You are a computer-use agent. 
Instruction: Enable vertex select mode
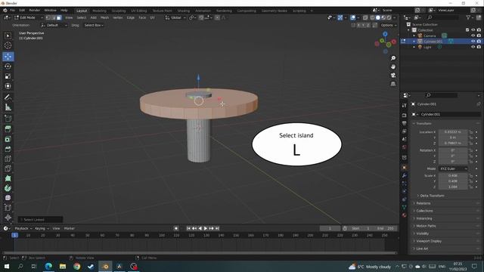48,17
